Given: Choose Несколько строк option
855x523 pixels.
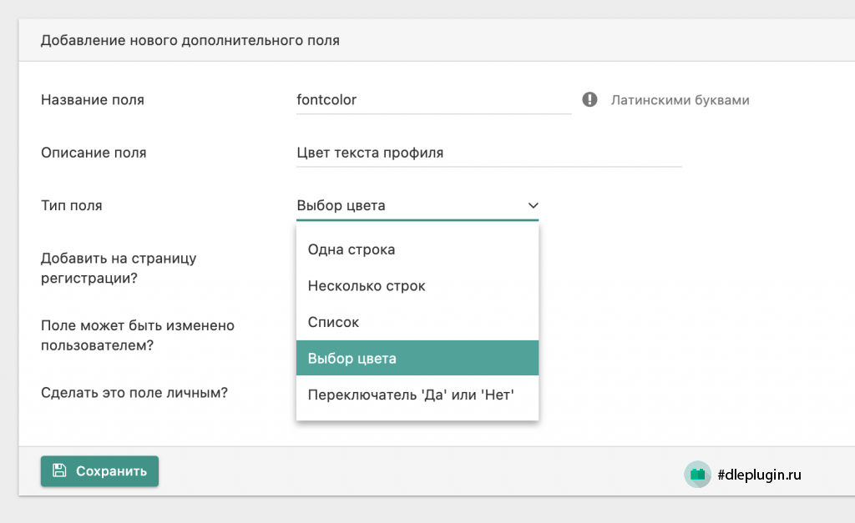Looking at the screenshot, I should pyautogui.click(x=417, y=286).
